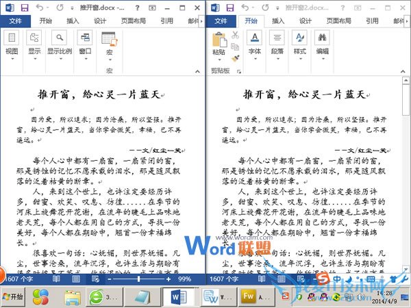Open ribbon display options in the left window
Screen dimensions: 411x308
tap(152, 8)
